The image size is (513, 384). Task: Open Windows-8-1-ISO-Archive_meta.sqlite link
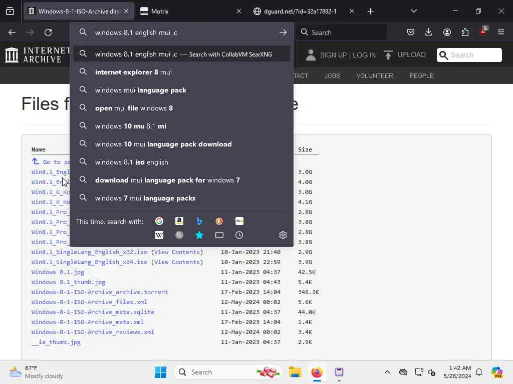[x=93, y=312]
